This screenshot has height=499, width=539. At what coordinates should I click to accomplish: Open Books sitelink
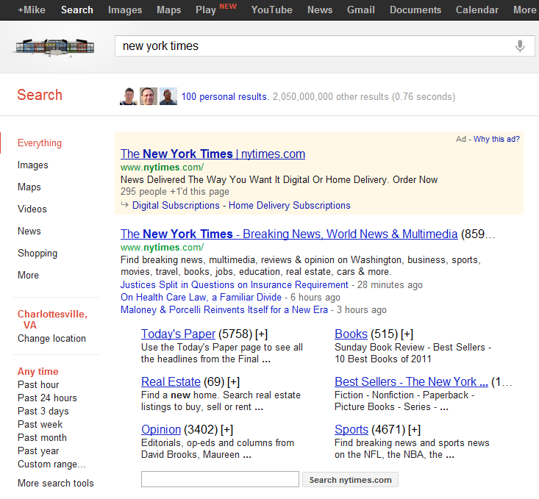(x=351, y=334)
